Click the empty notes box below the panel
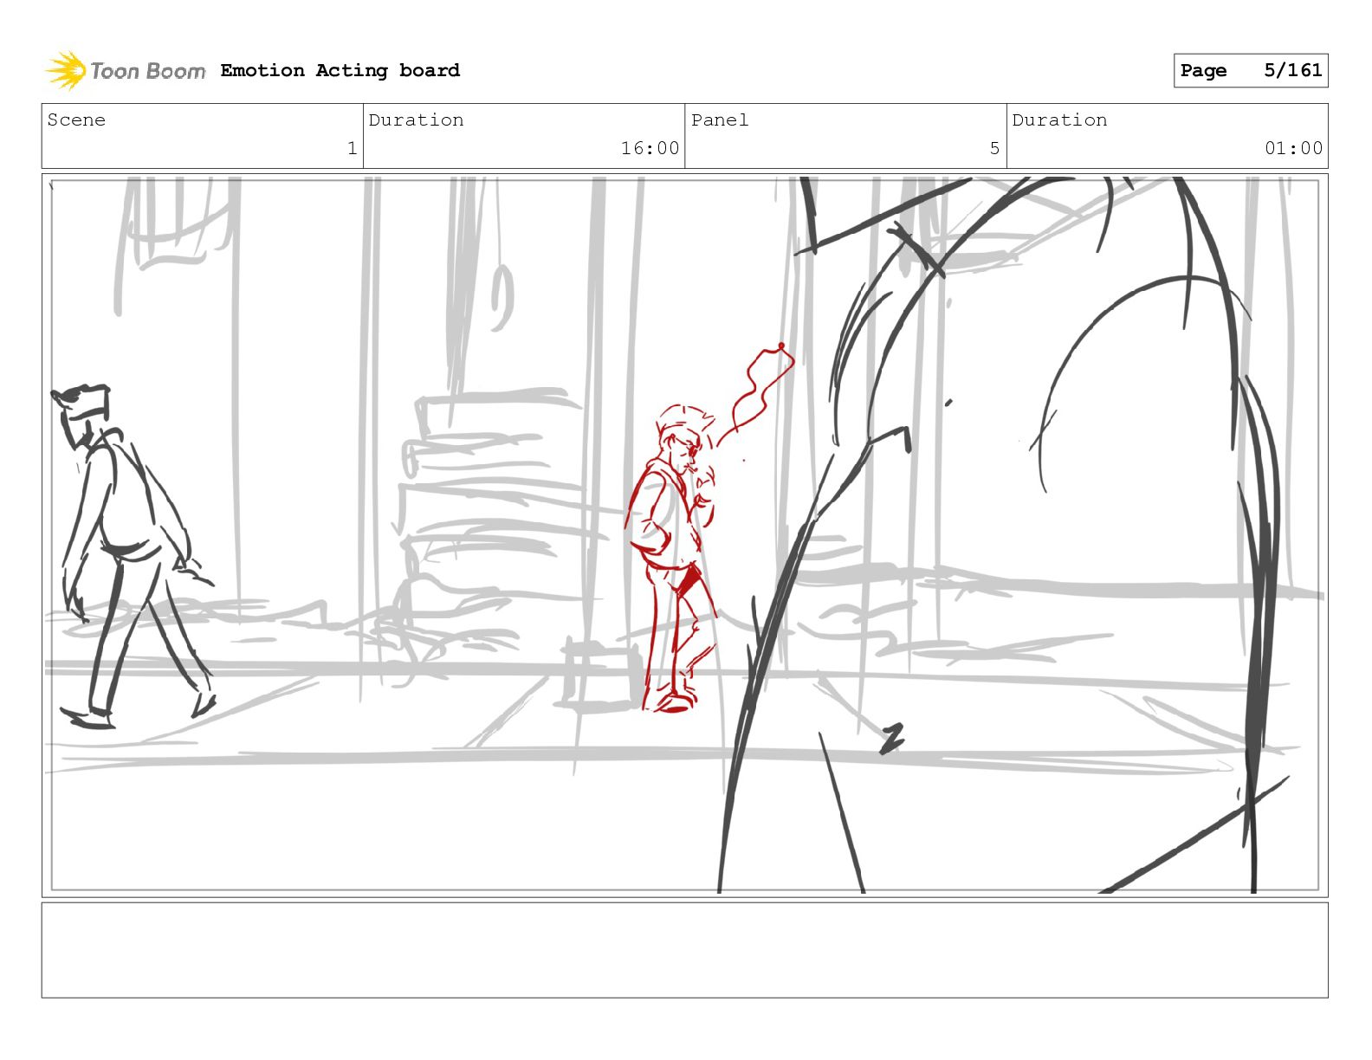This screenshot has height=1060, width=1372. click(684, 950)
